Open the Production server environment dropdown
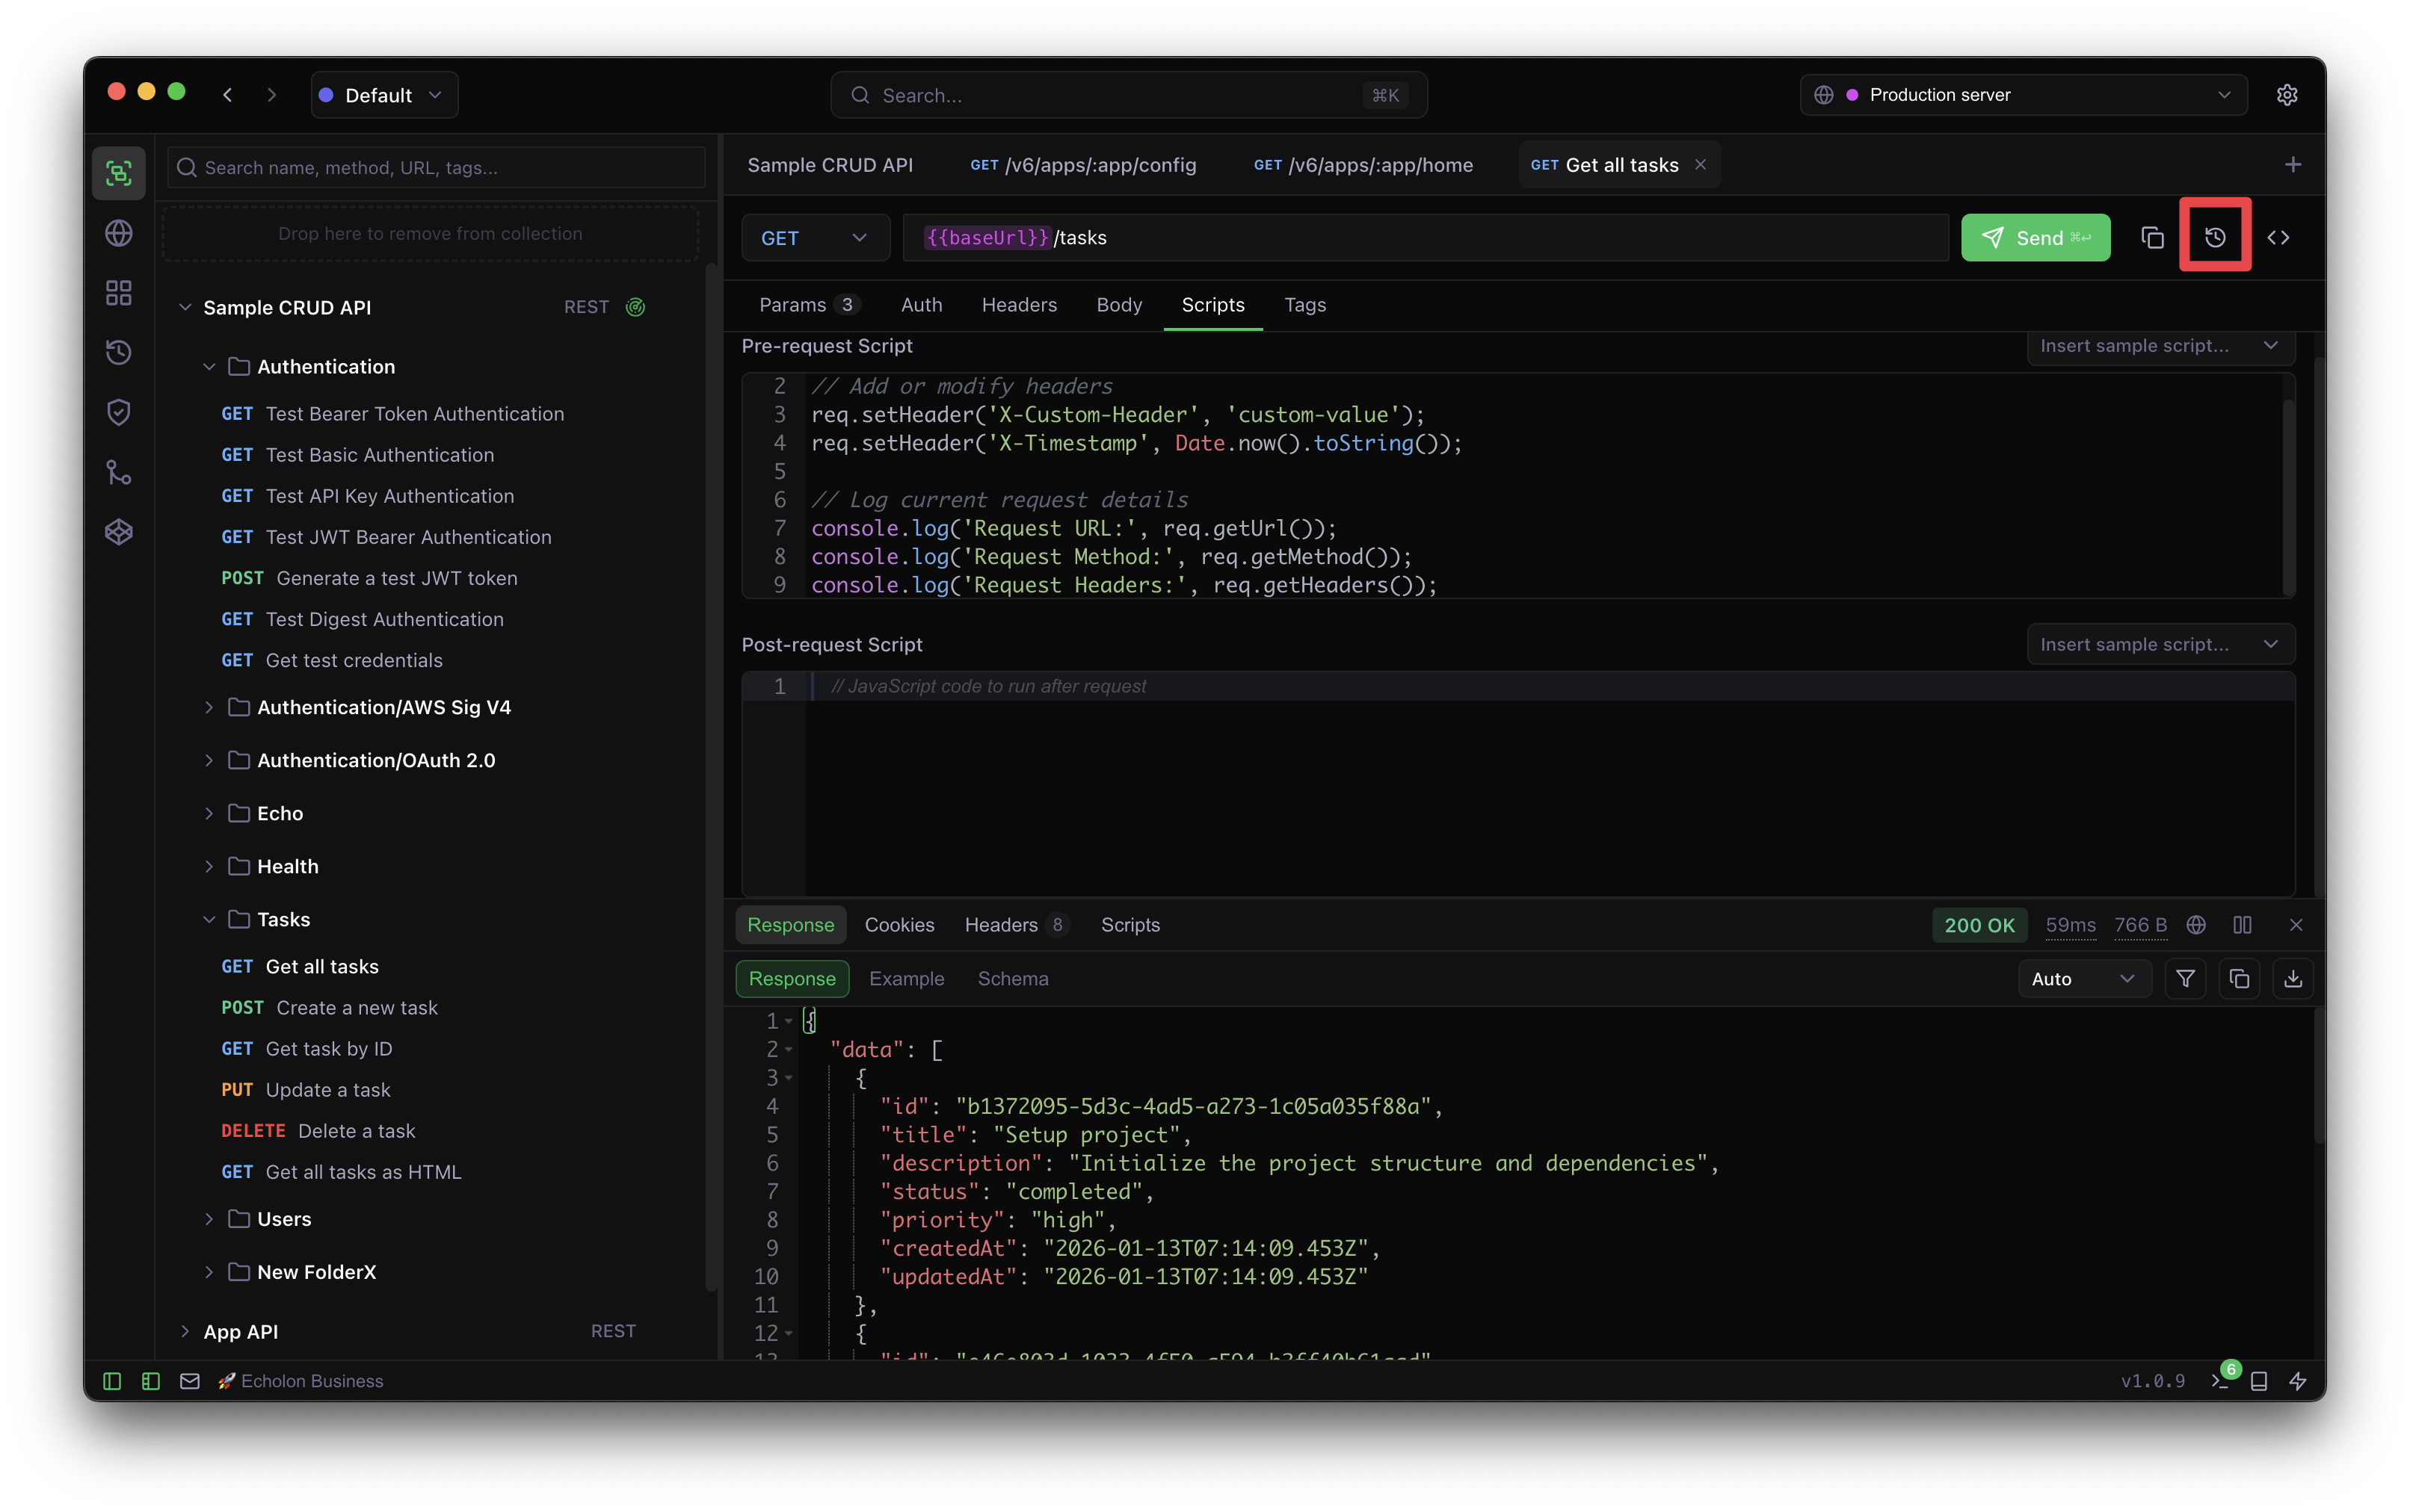Image resolution: width=2410 pixels, height=1512 pixels. coord(2023,95)
